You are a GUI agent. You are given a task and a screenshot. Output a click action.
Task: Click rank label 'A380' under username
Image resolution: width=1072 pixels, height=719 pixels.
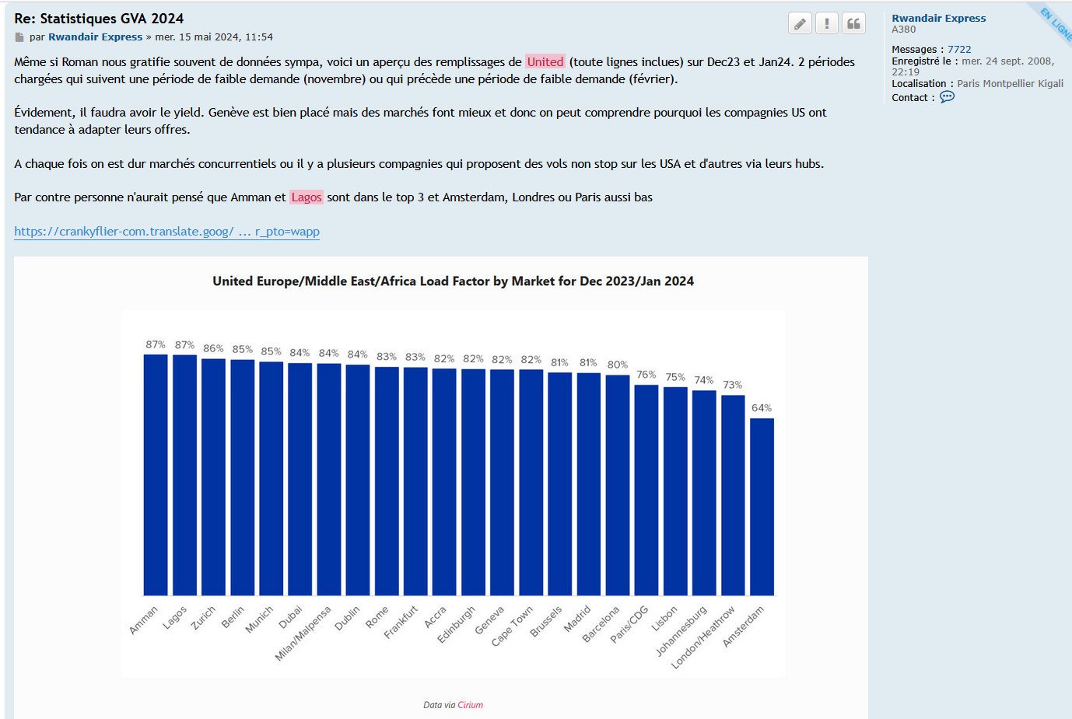click(x=904, y=30)
